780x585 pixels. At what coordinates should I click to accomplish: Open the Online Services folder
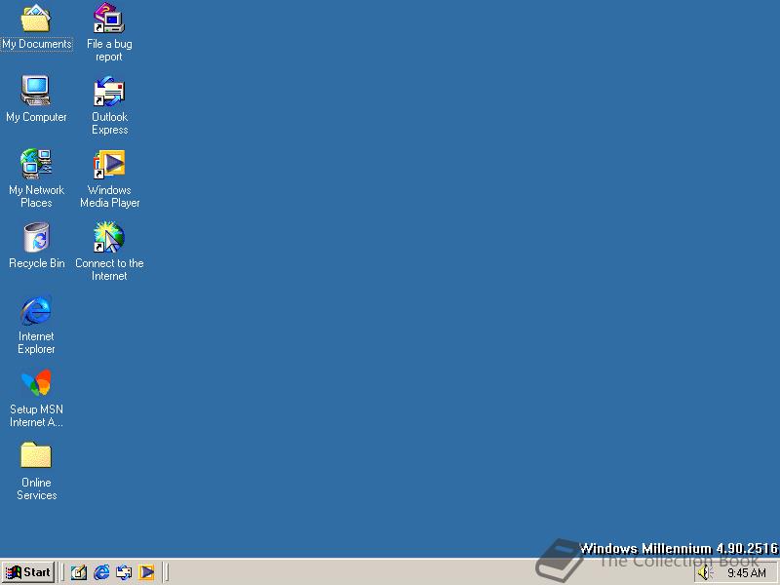36,455
